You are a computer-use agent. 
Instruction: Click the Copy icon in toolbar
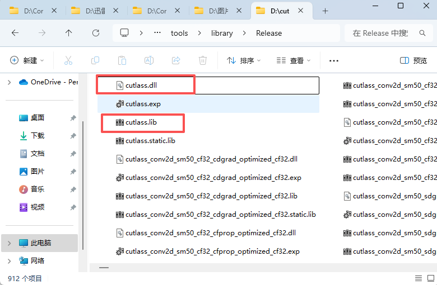[95, 60]
